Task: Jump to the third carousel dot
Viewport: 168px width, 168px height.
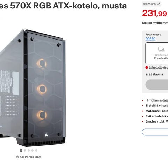Action: click(29, 150)
